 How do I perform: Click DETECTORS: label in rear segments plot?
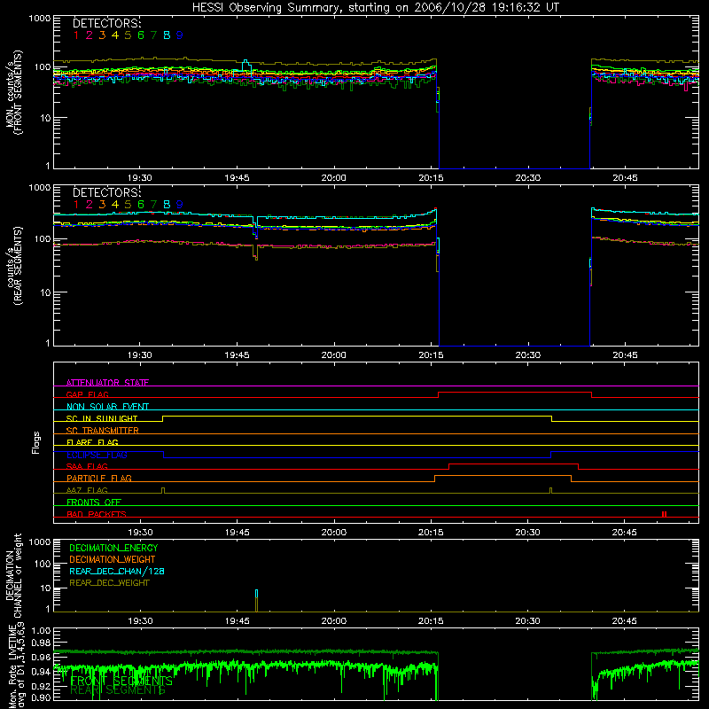pyautogui.click(x=106, y=192)
